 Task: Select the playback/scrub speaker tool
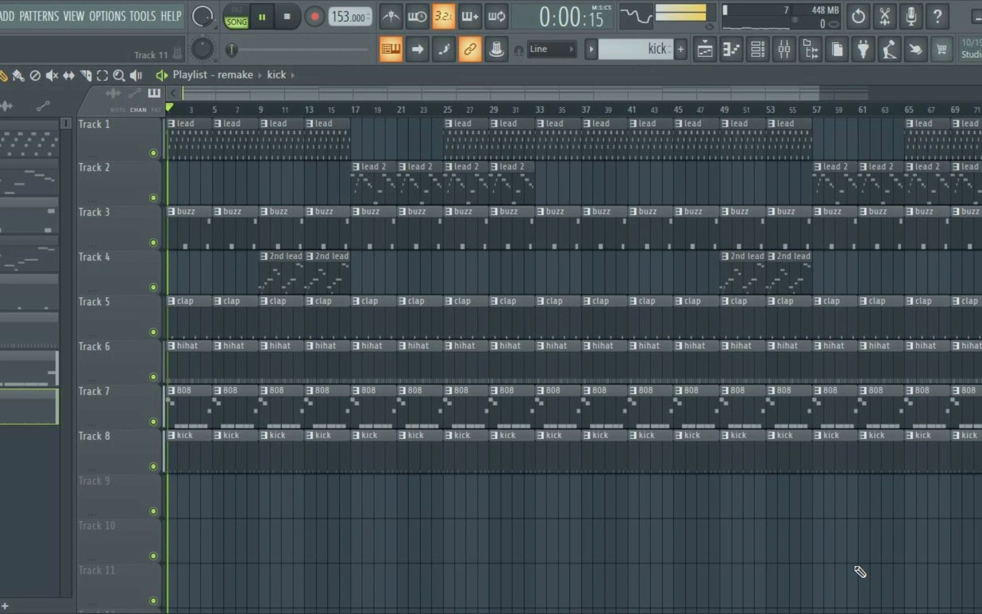tap(136, 75)
